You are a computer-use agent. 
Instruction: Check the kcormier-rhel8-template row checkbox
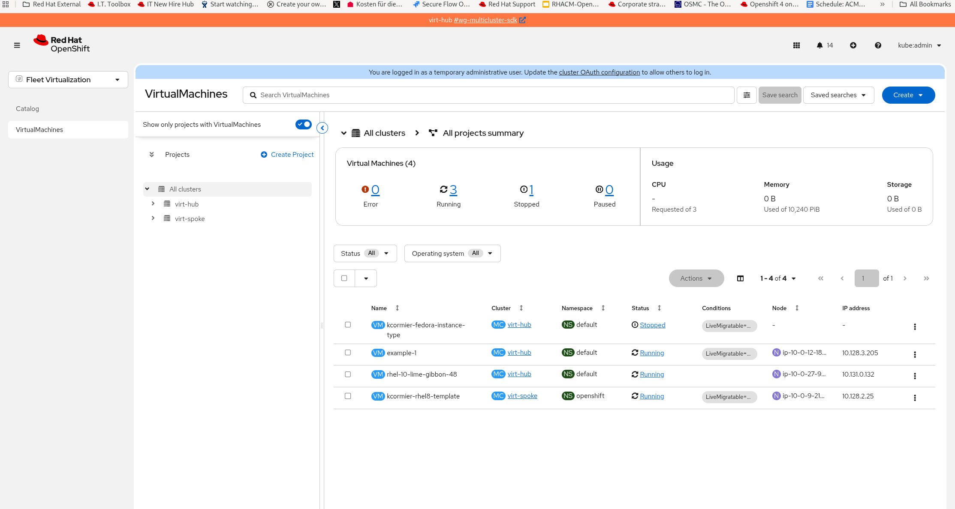coord(348,396)
